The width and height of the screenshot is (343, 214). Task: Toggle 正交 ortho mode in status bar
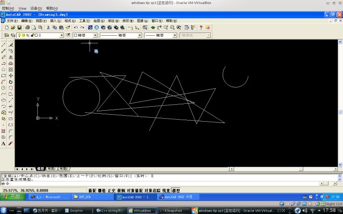pyautogui.click(x=111, y=190)
